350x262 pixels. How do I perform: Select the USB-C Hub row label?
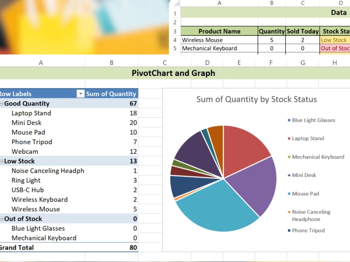tap(28, 190)
